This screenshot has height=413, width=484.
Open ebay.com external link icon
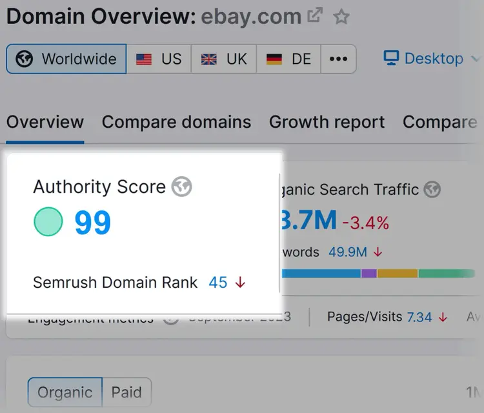[x=315, y=15]
